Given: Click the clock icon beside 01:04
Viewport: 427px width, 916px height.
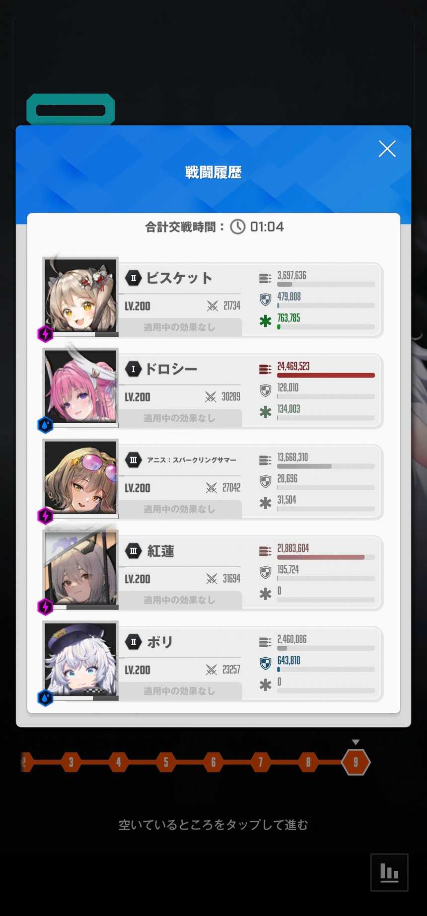Looking at the screenshot, I should (238, 227).
